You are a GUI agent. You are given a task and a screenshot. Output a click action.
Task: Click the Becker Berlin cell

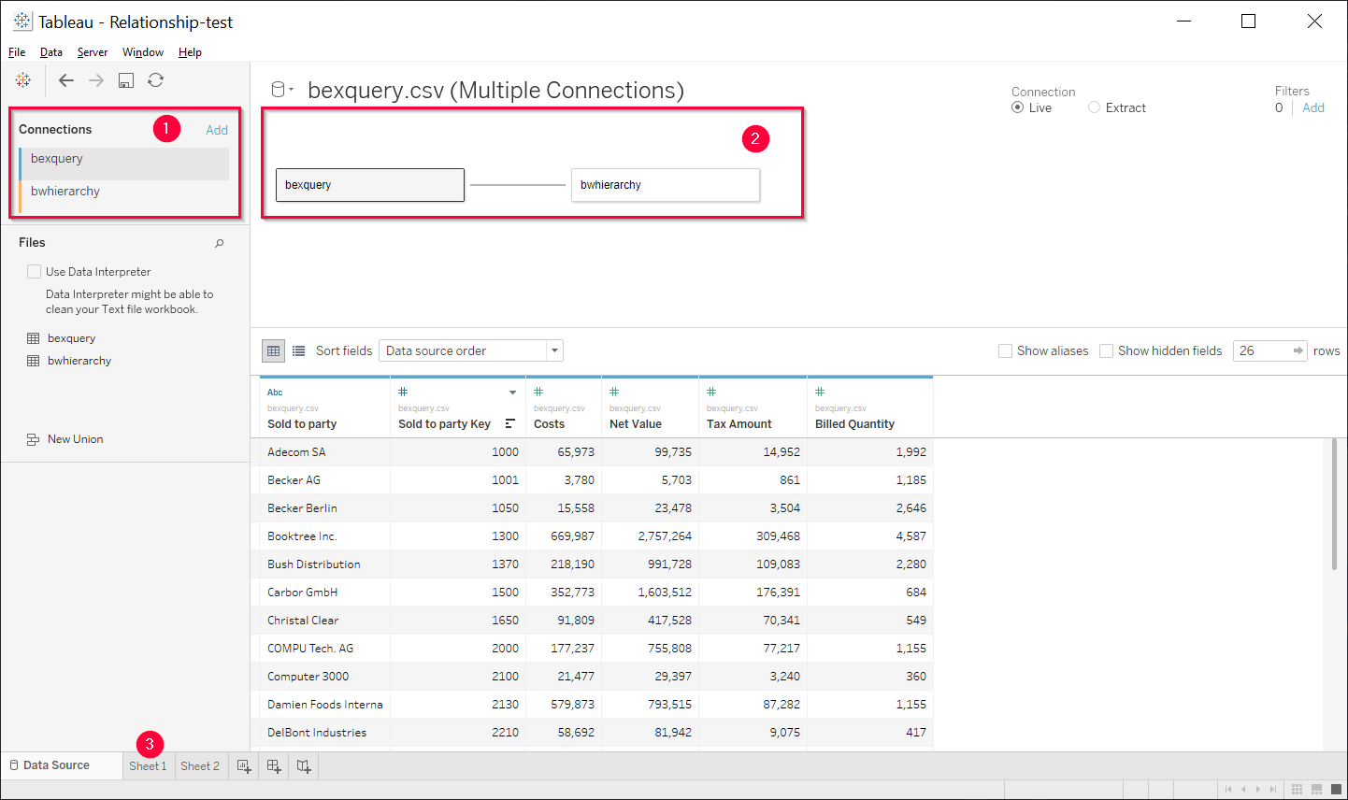click(324, 508)
